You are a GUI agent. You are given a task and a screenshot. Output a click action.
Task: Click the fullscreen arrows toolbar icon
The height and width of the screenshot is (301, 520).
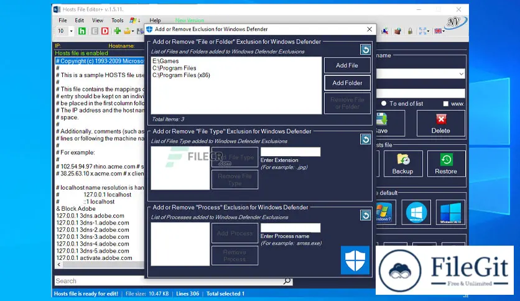click(x=422, y=31)
